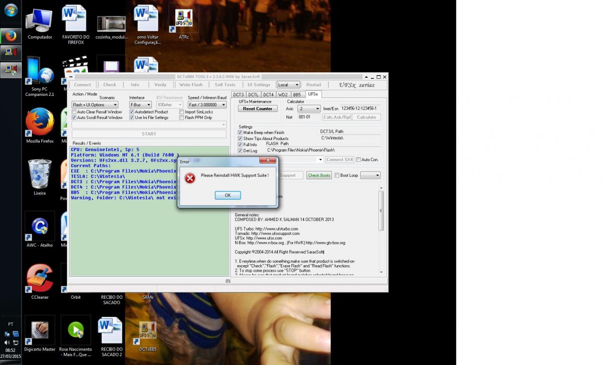Image resolution: width=603 pixels, height=365 pixels.
Task: Open the Speed / Infineon Baud dropdown
Action: pyautogui.click(x=207, y=105)
